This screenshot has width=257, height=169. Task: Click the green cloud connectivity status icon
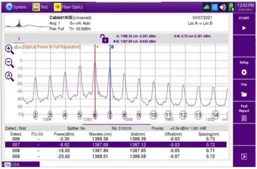[207, 7]
